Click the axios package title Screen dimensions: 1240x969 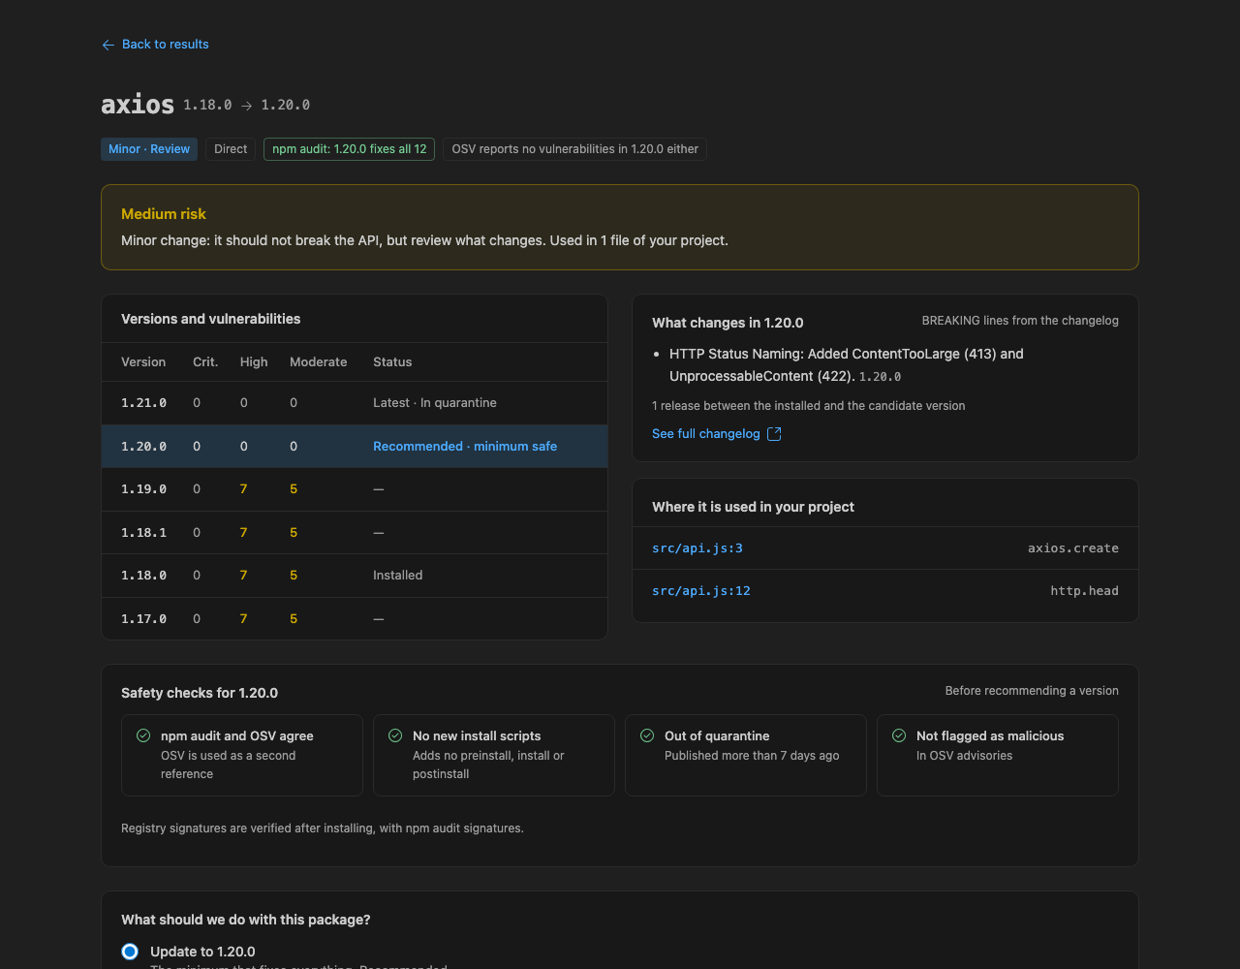pos(138,105)
